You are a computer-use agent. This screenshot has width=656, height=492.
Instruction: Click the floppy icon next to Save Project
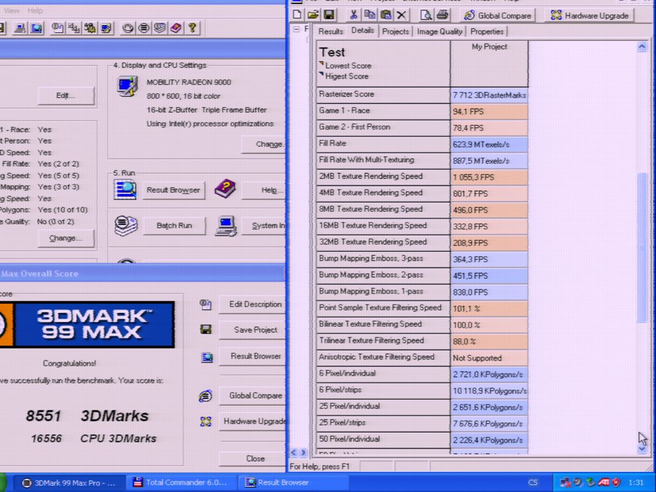pyautogui.click(x=206, y=330)
